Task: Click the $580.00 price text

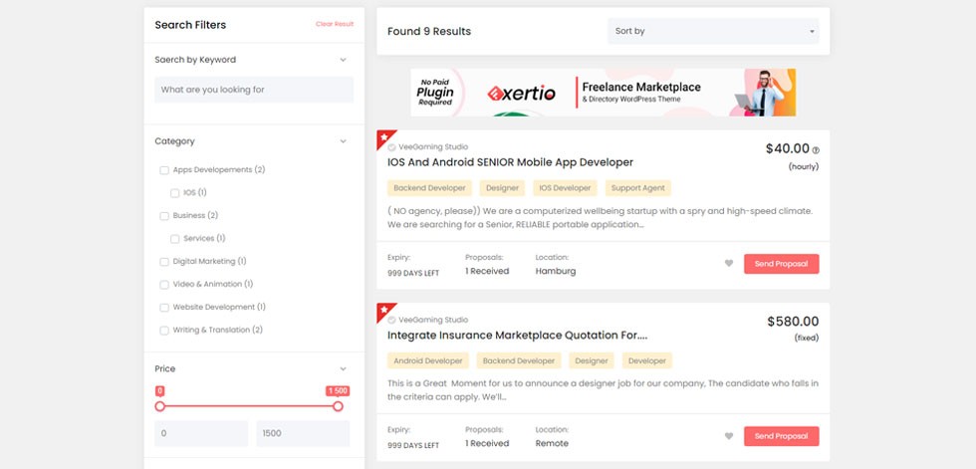Action: point(793,322)
